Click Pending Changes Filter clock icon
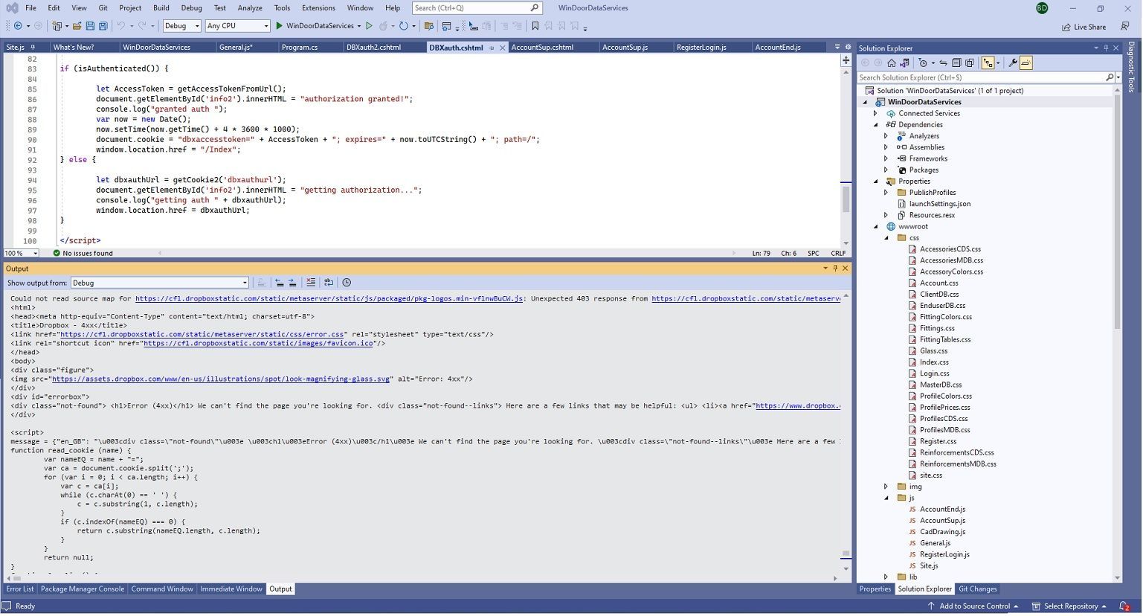Screen dimensions: 1143x616 [923, 63]
